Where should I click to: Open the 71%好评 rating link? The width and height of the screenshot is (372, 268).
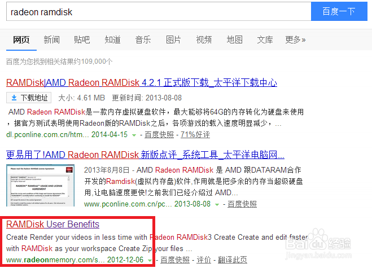(195, 134)
